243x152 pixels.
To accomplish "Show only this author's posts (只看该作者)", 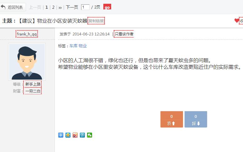I will tap(124, 34).
